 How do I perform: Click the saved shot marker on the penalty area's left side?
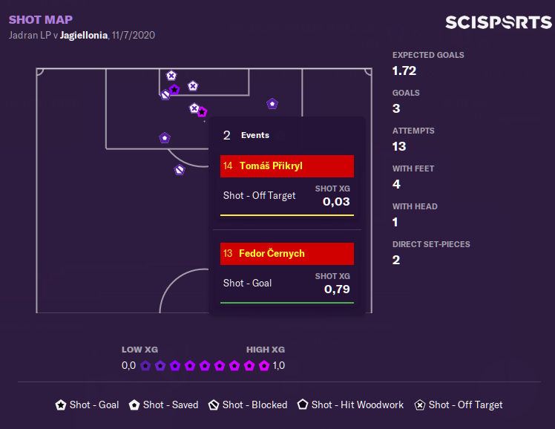pos(165,137)
